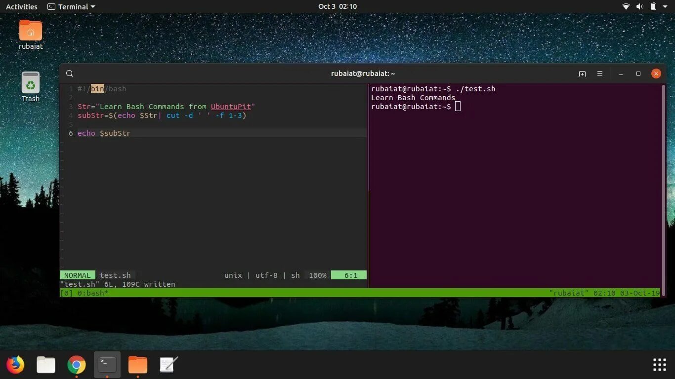This screenshot has height=379, width=675.
Task: Click the echo $subStr line
Action: click(104, 133)
